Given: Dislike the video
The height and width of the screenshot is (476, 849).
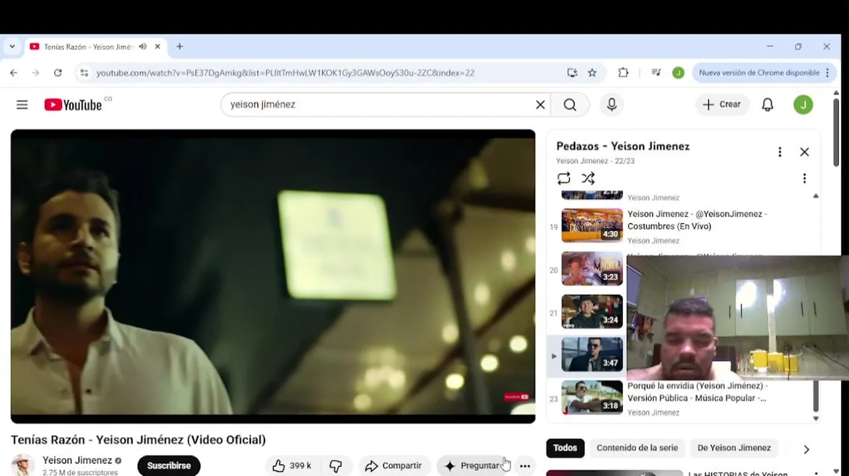Looking at the screenshot, I should coord(336,466).
